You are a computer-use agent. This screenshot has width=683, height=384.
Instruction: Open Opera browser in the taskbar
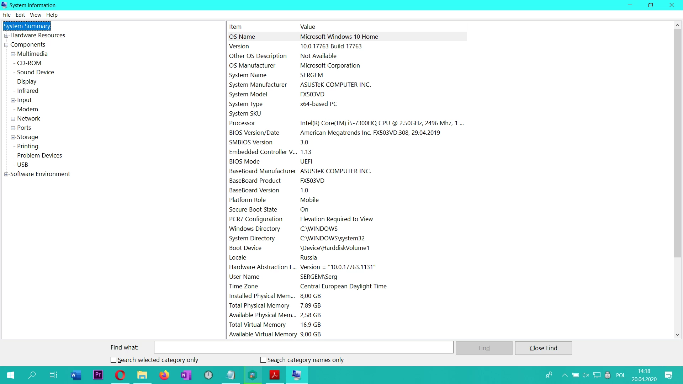120,375
